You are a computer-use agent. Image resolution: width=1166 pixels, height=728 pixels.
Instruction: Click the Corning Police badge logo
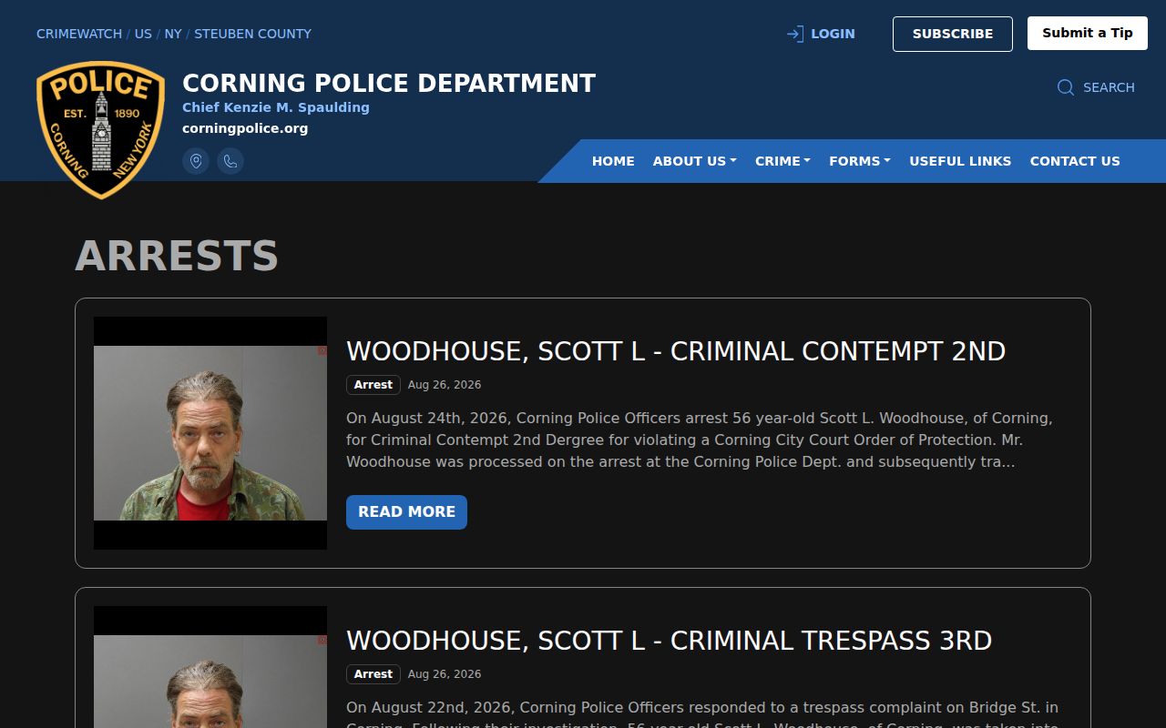[100, 130]
